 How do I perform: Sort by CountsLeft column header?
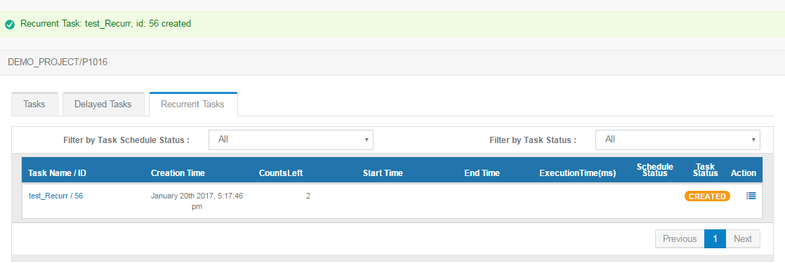coord(281,173)
